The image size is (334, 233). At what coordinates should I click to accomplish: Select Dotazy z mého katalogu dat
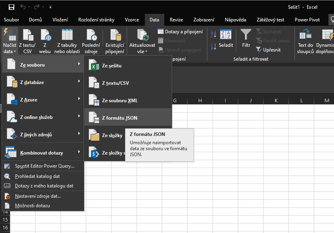tap(43, 186)
